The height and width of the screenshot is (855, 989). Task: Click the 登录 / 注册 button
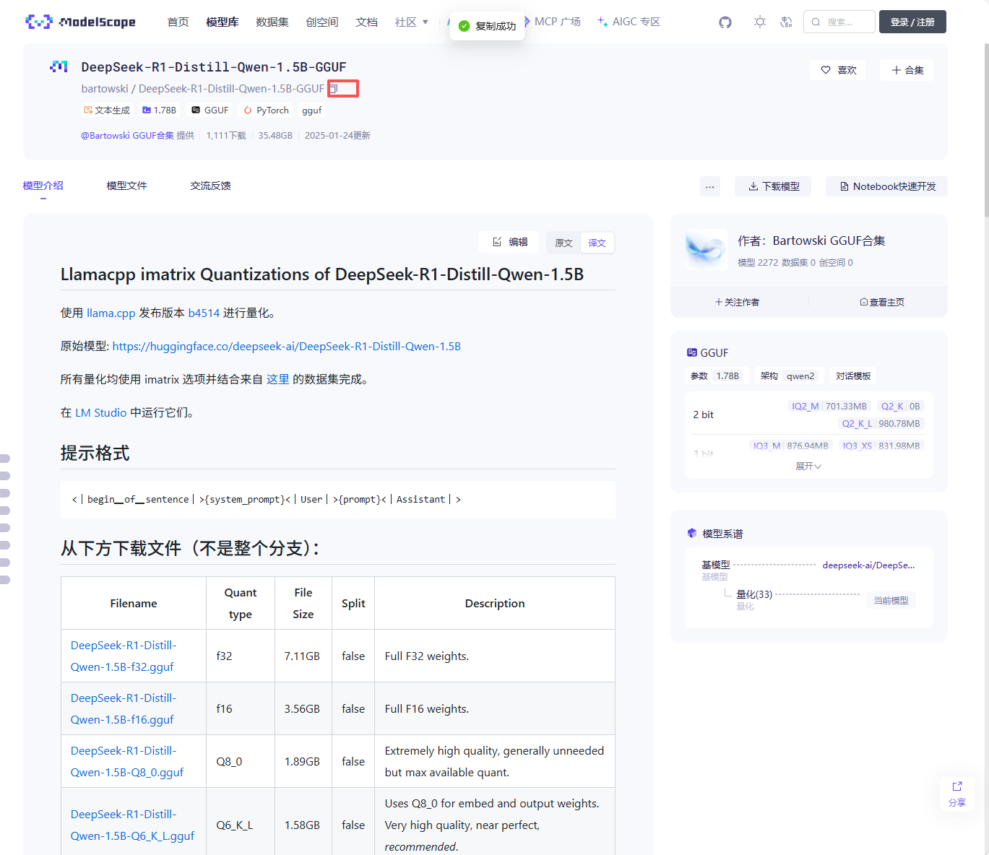912,22
